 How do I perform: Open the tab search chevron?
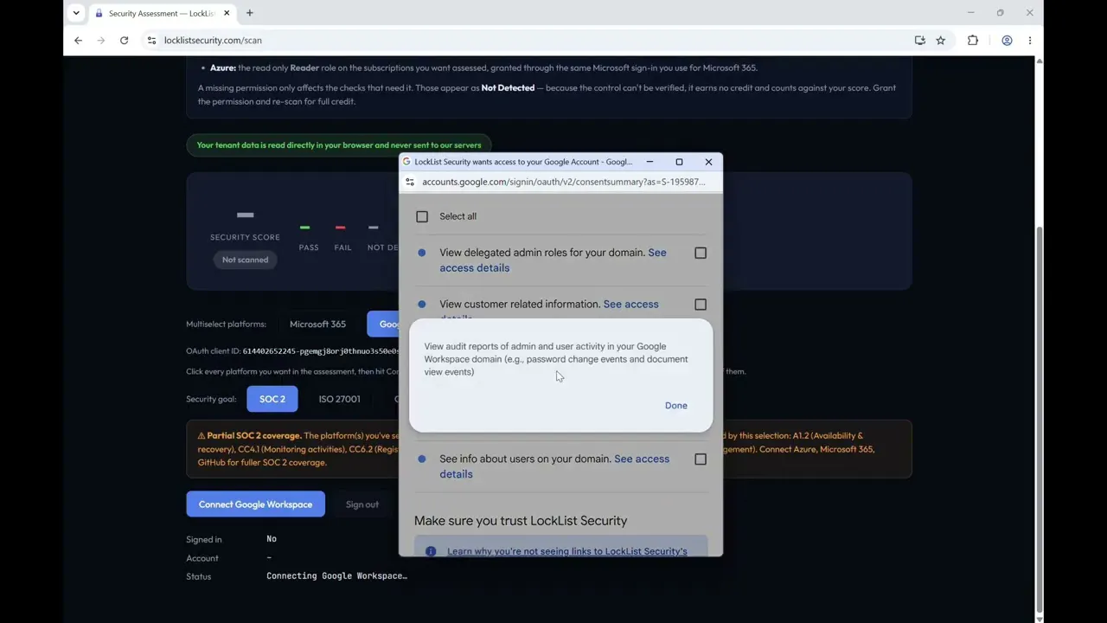(x=76, y=13)
